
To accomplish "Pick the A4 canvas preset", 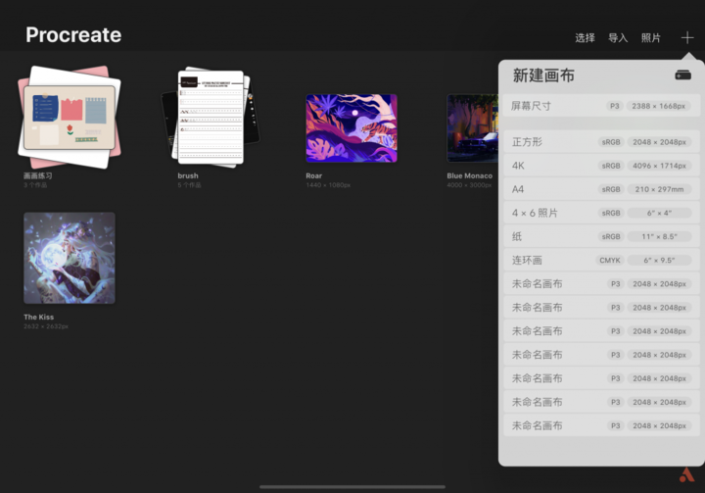I will coord(601,189).
